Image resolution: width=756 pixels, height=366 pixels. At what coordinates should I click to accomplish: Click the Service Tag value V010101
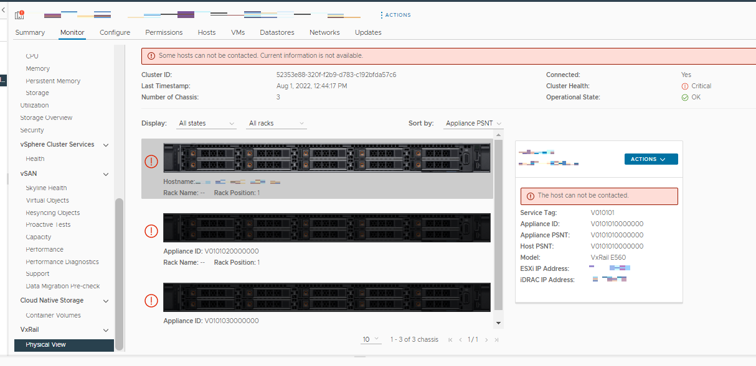(x=603, y=213)
